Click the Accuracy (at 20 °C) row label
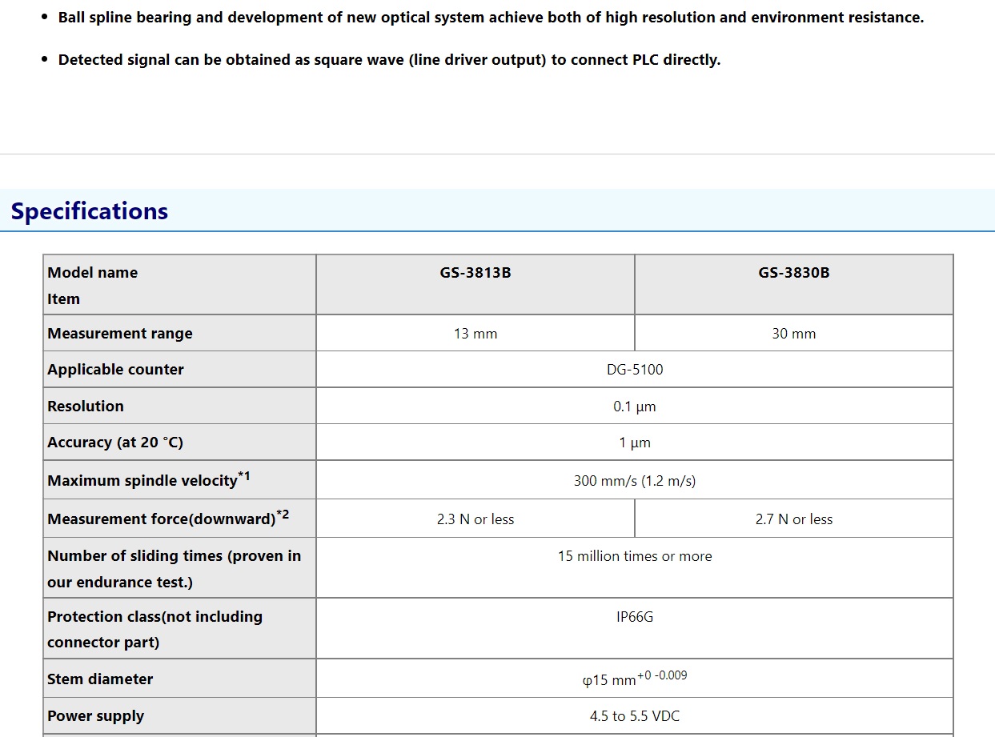The width and height of the screenshot is (995, 737). [x=115, y=443]
